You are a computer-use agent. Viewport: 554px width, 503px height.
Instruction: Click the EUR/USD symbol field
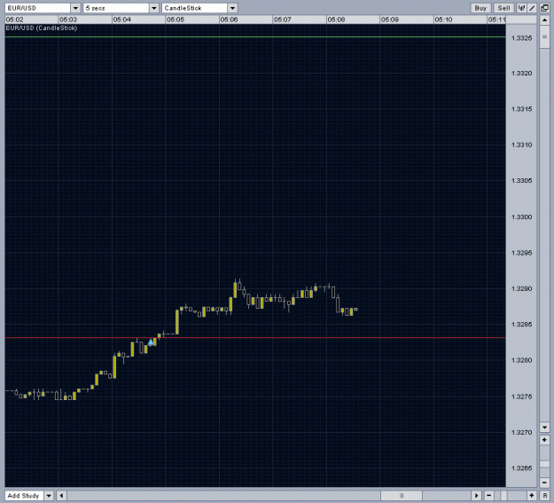coord(38,8)
